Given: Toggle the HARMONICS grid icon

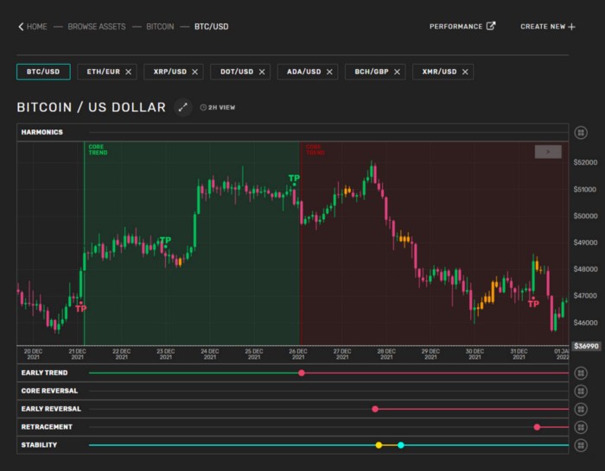Looking at the screenshot, I should 581,133.
